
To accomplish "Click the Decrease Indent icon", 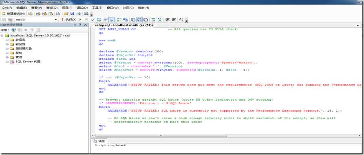I will coord(167,19).
